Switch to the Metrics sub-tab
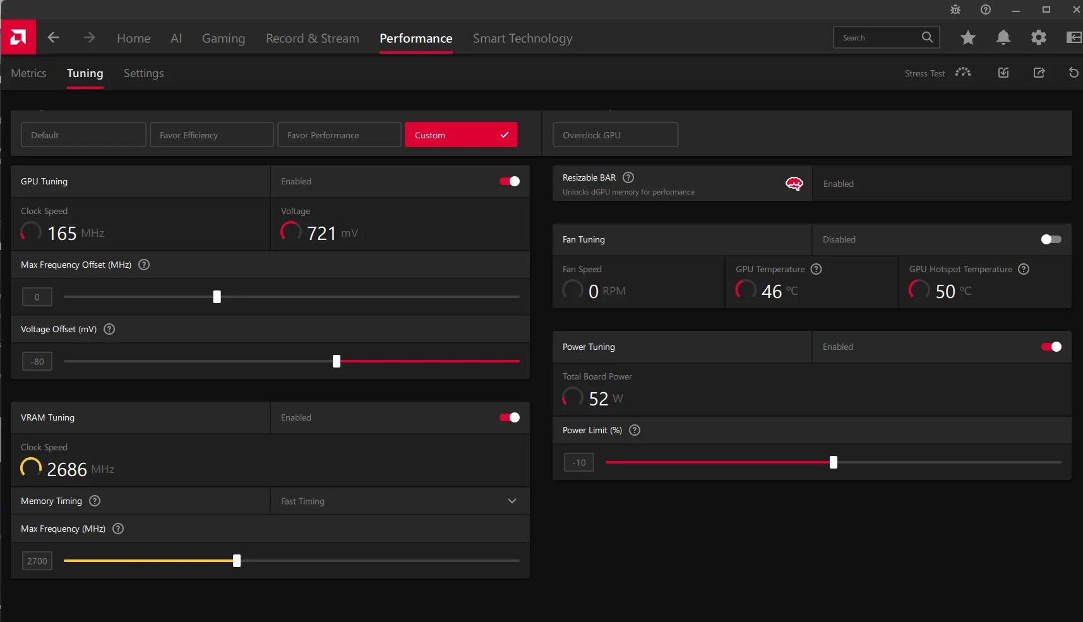Viewport: 1083px width, 622px height. [28, 73]
